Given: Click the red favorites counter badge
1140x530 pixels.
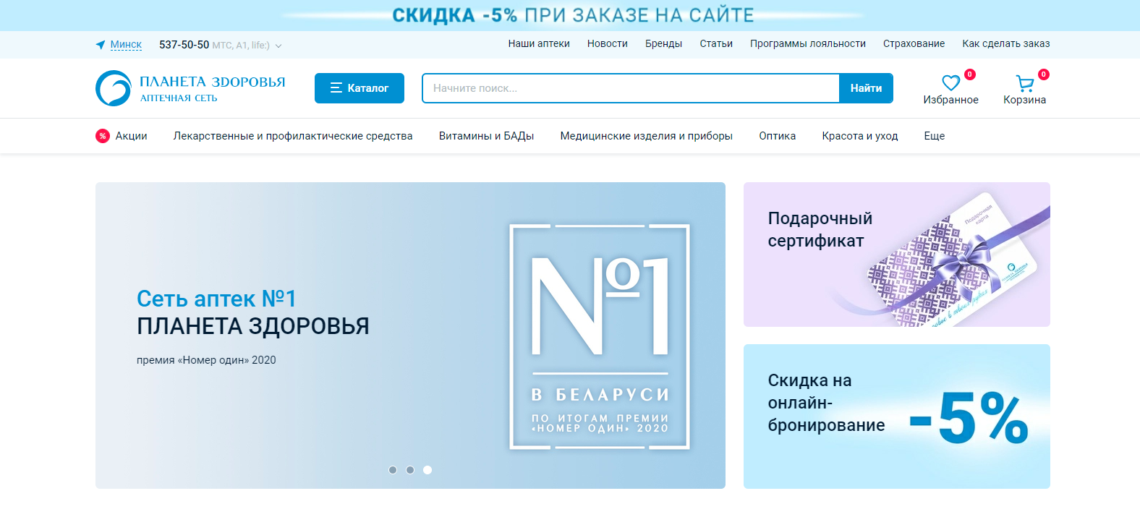Looking at the screenshot, I should click(x=970, y=74).
